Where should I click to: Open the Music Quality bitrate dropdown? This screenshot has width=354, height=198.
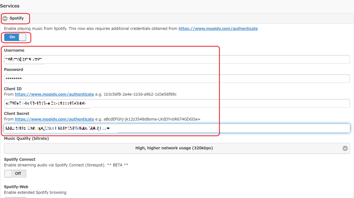tap(177, 148)
